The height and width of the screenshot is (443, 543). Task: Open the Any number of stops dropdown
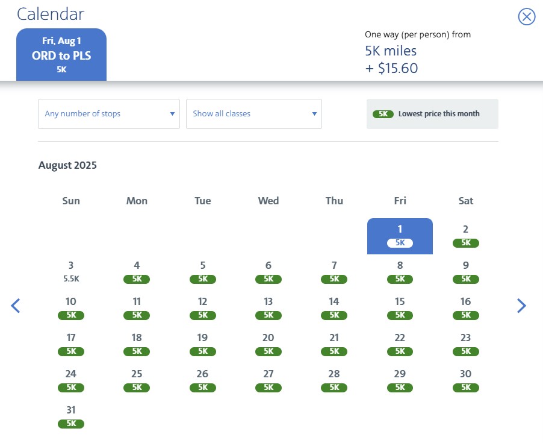coord(109,114)
